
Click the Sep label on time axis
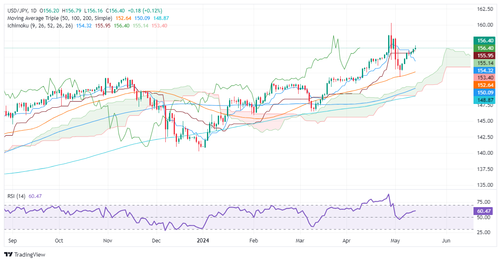12,241
